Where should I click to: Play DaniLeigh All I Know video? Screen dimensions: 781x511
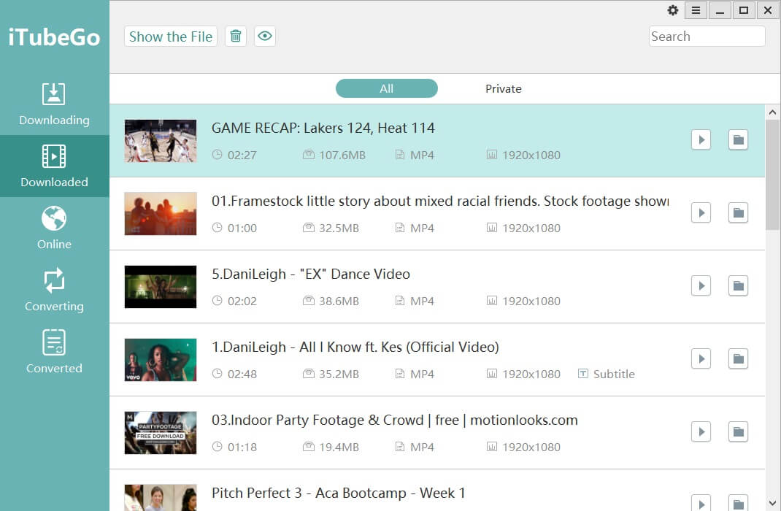click(x=701, y=359)
